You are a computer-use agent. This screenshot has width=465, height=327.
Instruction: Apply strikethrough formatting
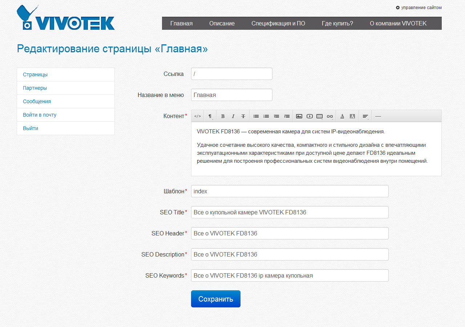click(x=243, y=116)
